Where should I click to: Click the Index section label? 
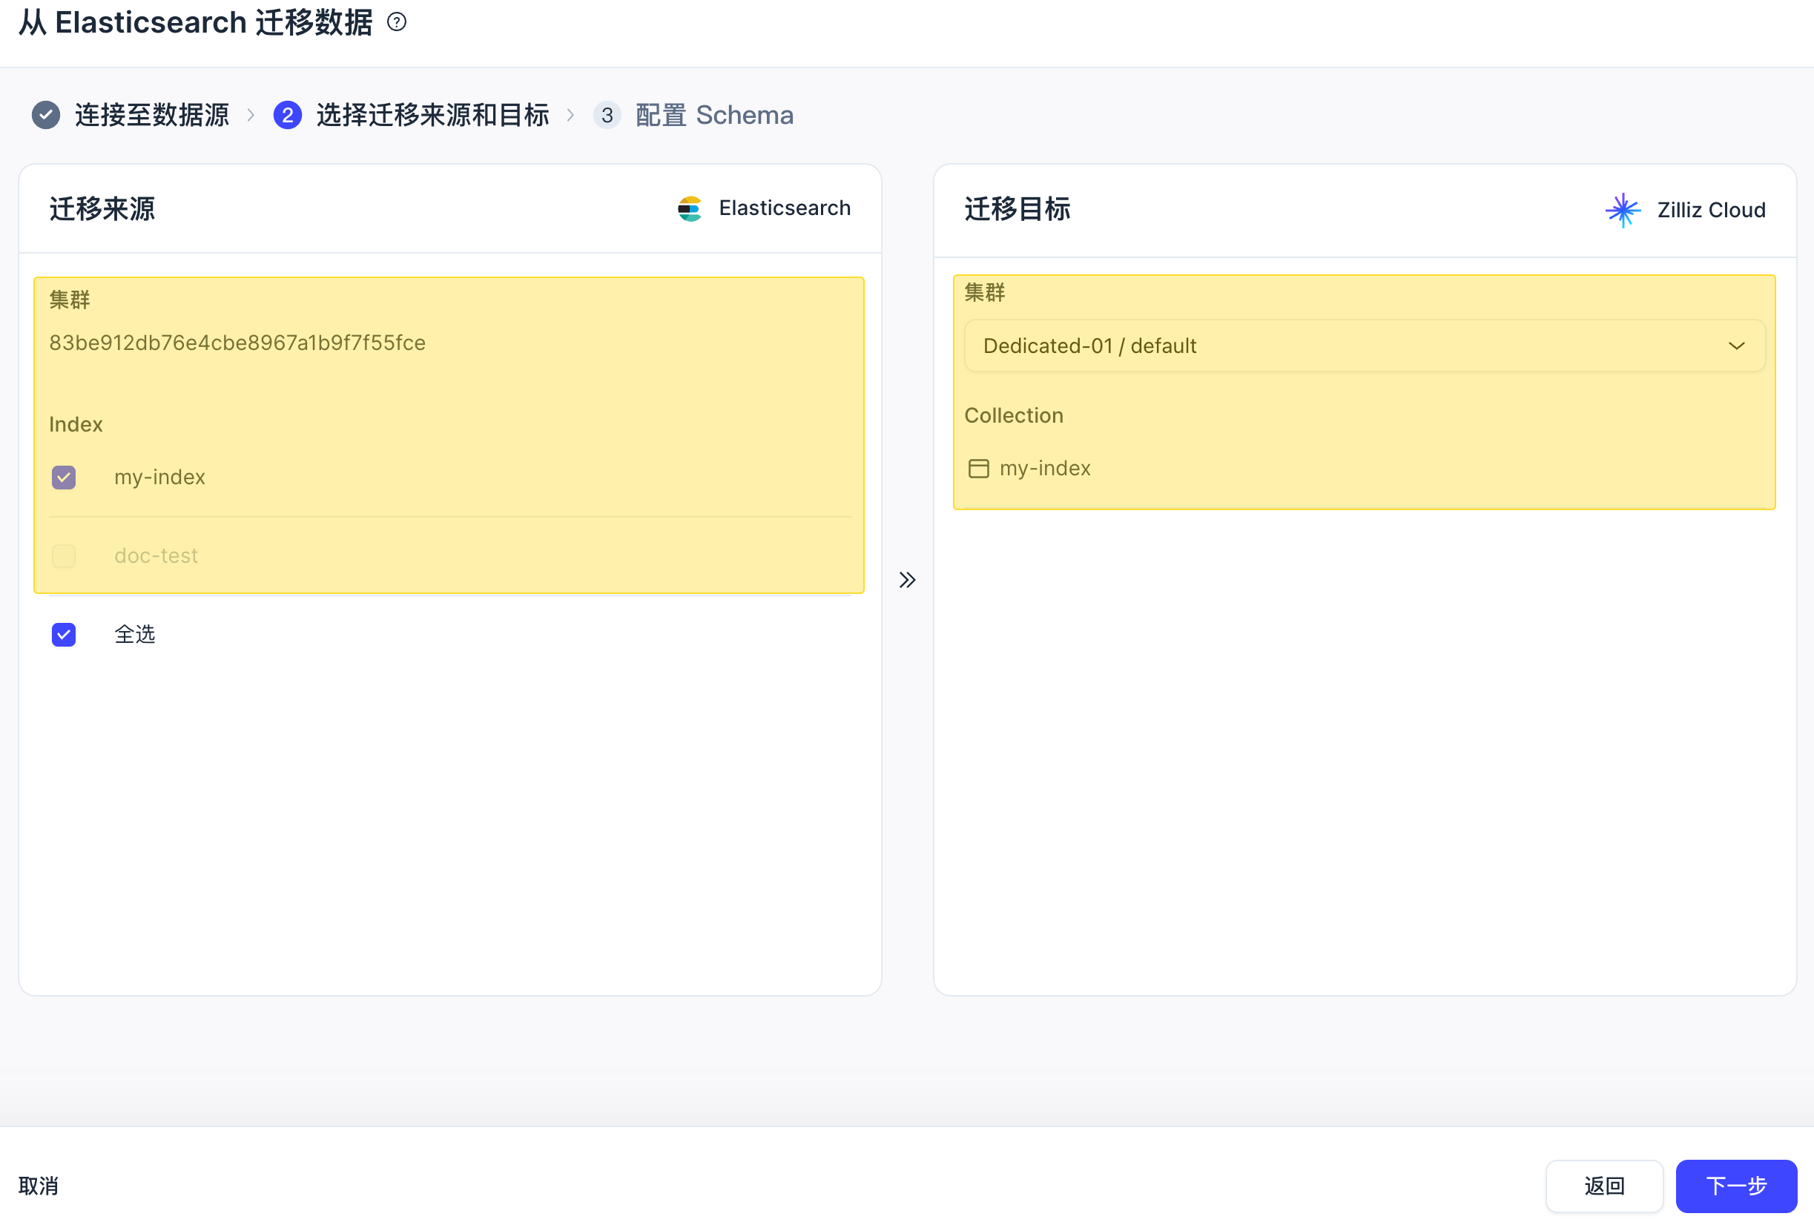76,424
